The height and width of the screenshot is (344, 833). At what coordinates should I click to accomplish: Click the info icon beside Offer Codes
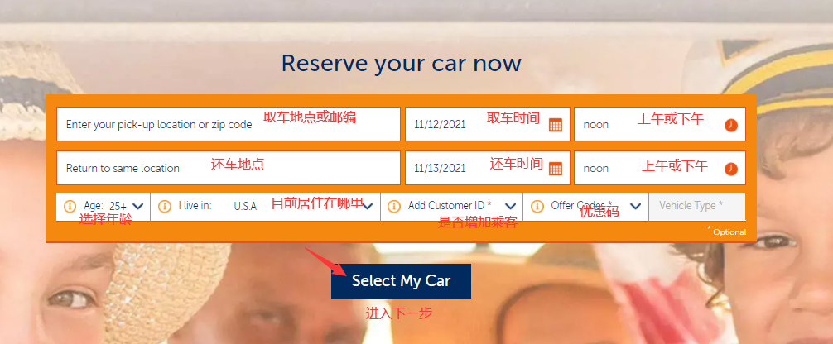[x=537, y=206]
